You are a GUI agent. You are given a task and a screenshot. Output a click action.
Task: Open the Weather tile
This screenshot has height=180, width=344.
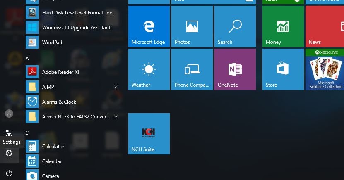coord(149,69)
